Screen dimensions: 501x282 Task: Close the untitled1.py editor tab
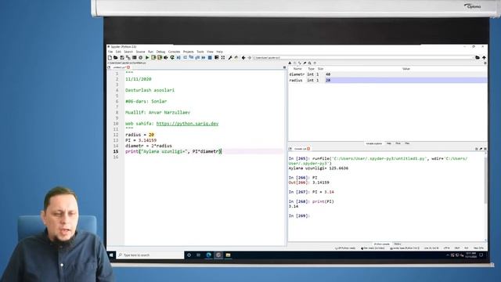point(128,67)
